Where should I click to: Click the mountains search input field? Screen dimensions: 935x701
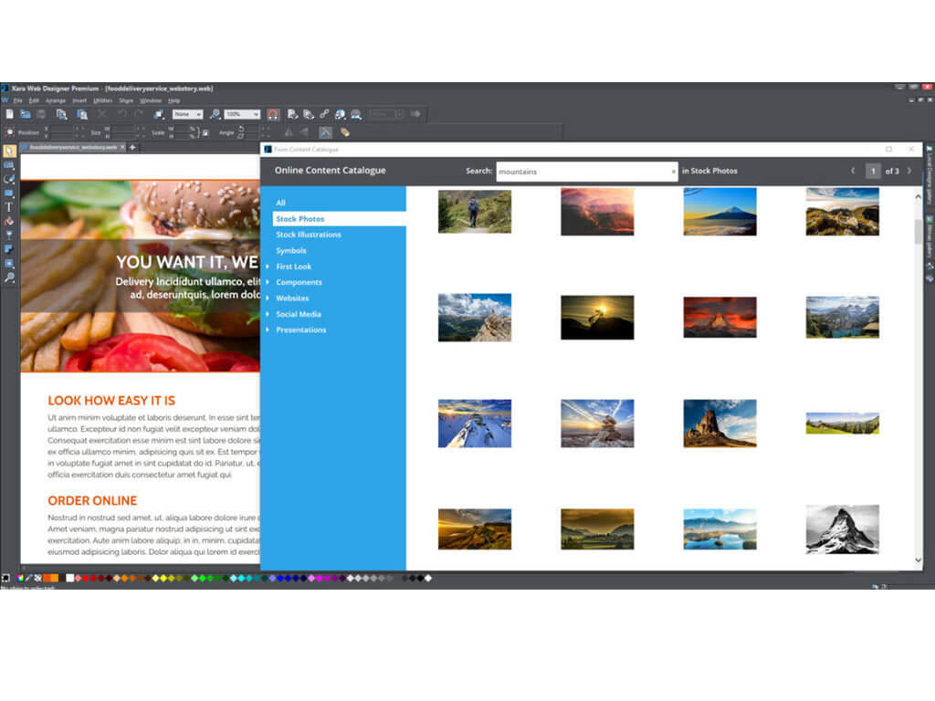point(583,172)
